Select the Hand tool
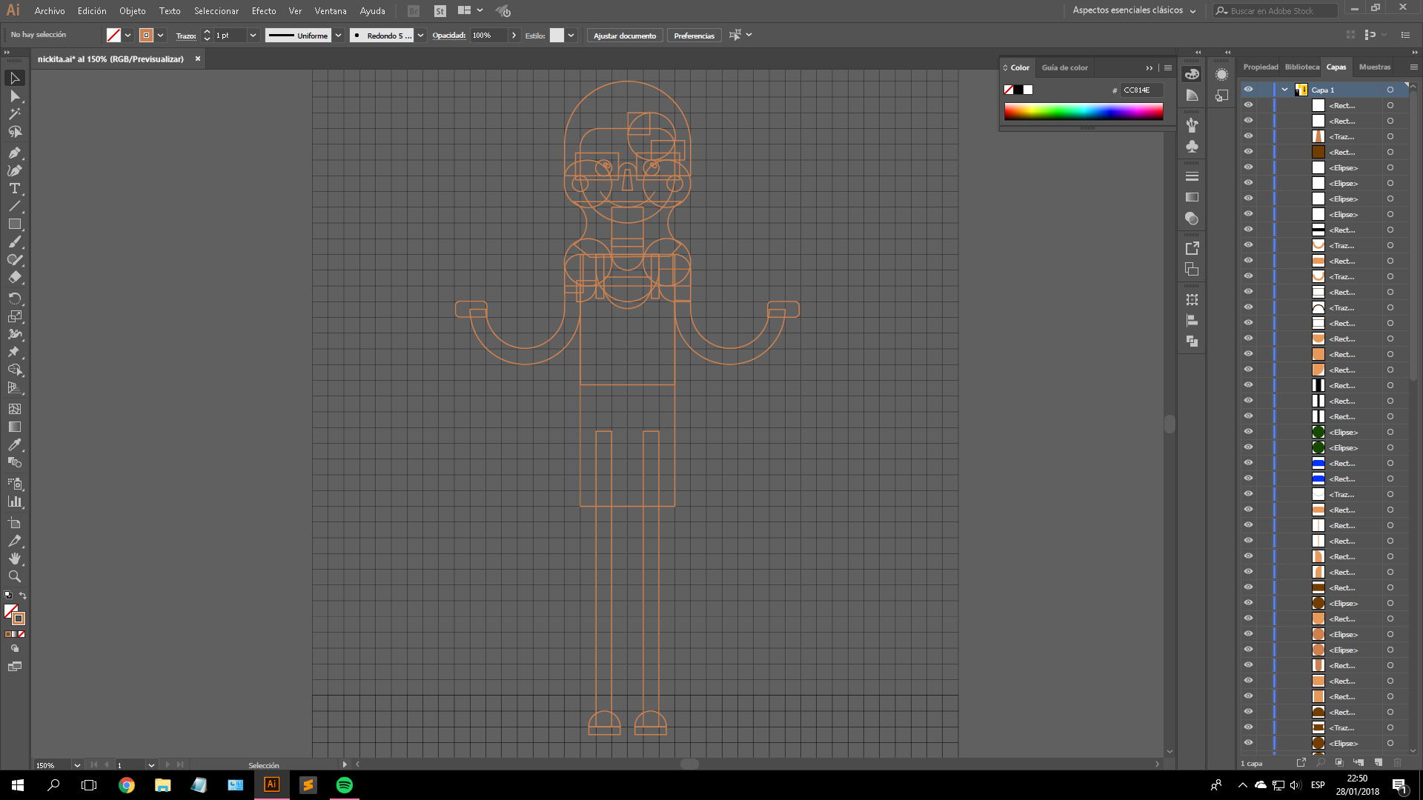This screenshot has width=1423, height=800. click(x=15, y=559)
